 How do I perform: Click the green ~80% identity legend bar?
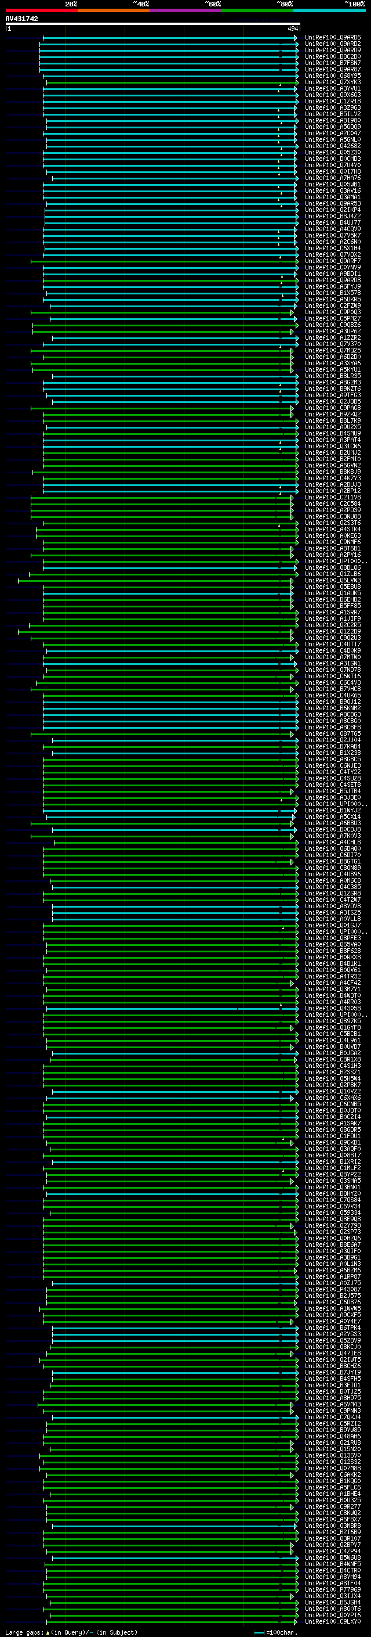coord(257,10)
